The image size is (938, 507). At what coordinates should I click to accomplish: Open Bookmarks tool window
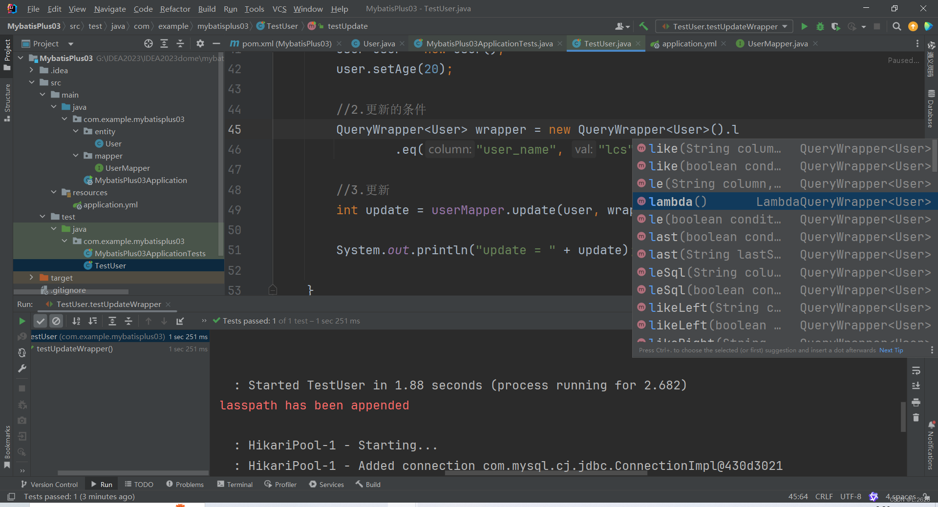click(7, 447)
